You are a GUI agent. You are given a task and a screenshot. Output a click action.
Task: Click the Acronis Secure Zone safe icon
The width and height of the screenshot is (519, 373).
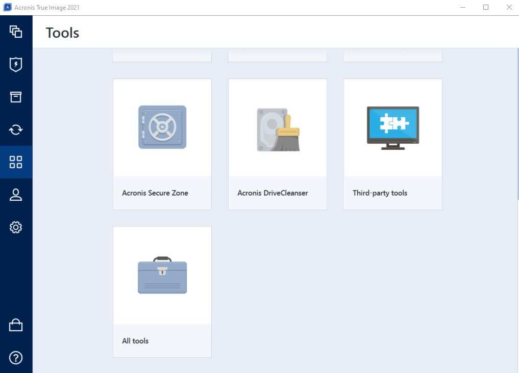pos(162,127)
